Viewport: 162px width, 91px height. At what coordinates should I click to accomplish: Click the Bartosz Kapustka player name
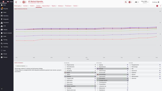pyautogui.click(x=36, y=2)
